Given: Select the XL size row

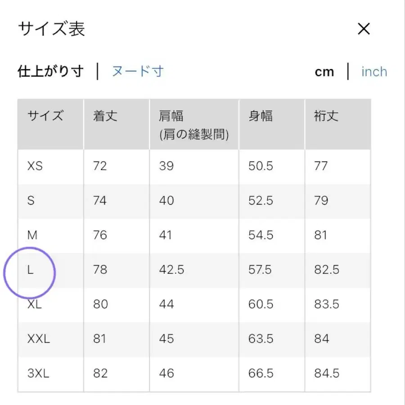Looking at the screenshot, I should 33,304.
